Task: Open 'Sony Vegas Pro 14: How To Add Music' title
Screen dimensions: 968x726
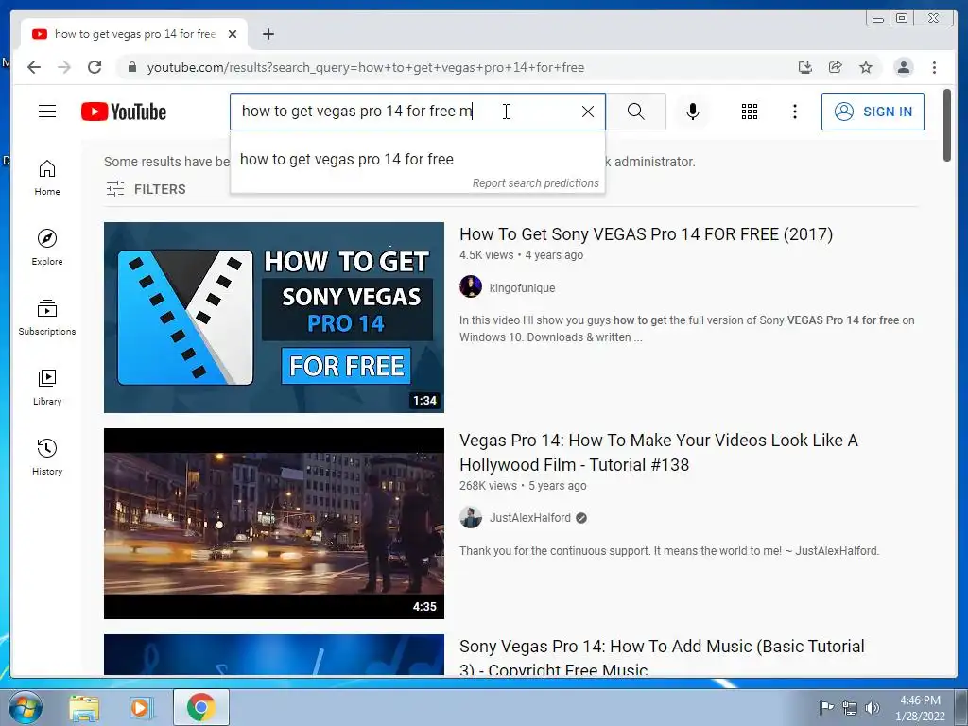Action: [662, 656]
